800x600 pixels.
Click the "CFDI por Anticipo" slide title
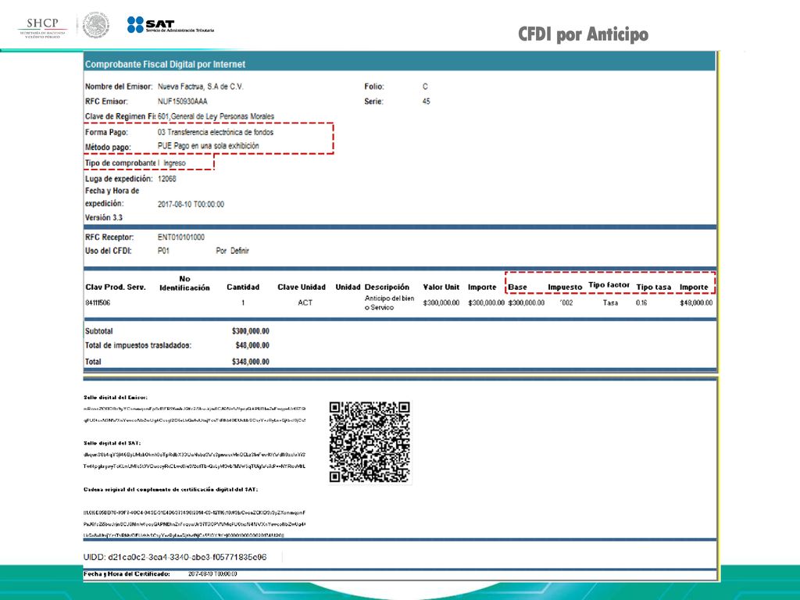[583, 34]
